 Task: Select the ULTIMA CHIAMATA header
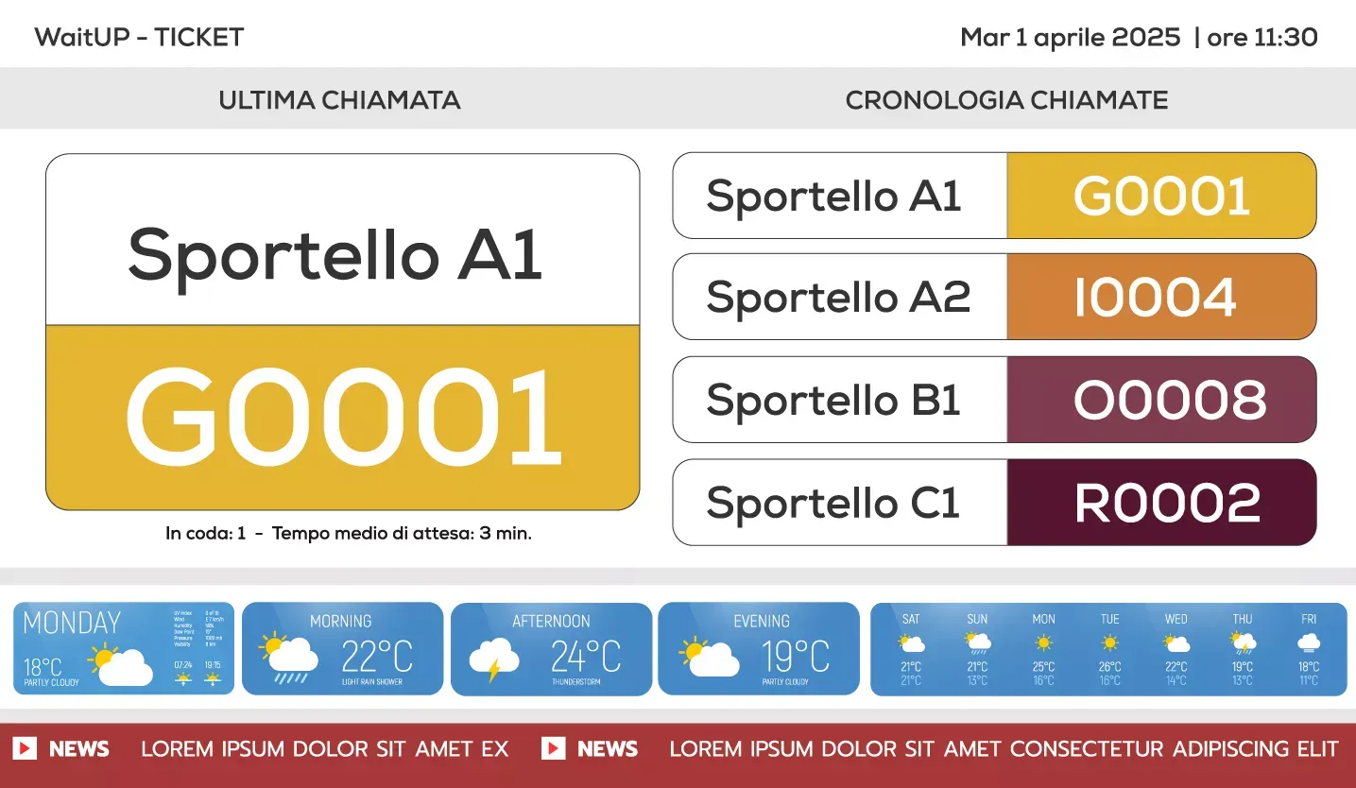coord(339,100)
